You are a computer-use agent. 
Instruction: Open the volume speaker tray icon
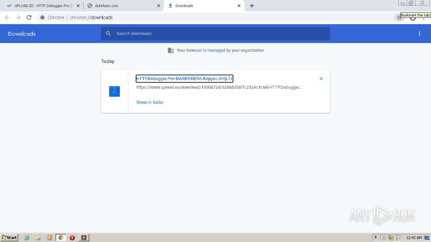(x=383, y=238)
